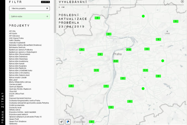187x125 pixels.
Task: Click the green cluster marker labeled 6
Action: [x=108, y=34]
